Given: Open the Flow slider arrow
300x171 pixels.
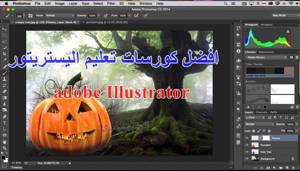Looking at the screenshot, I should click(x=129, y=16).
